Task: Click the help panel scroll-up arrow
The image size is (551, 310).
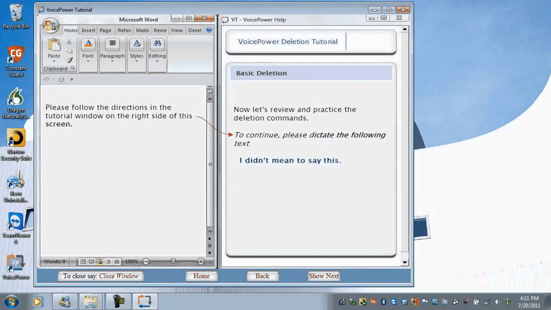Action: tap(405, 29)
